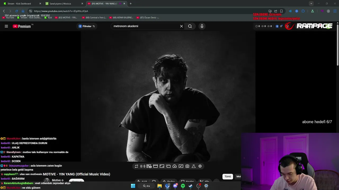339x190 pixels.
Task: Open the Windows Start menu
Action: point(133,186)
